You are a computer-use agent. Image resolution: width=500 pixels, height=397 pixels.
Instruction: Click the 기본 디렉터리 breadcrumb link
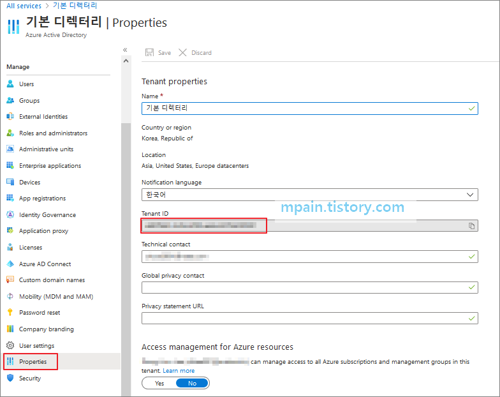(75, 5)
